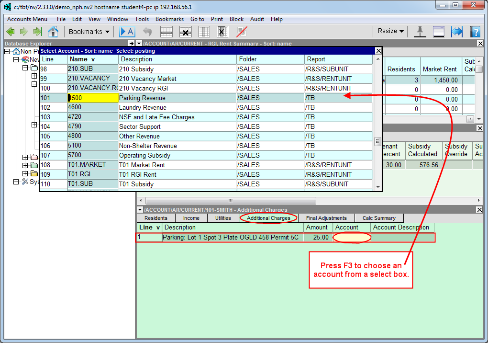
Task: Click the Home house icon in toolbar
Action: [x=53, y=32]
